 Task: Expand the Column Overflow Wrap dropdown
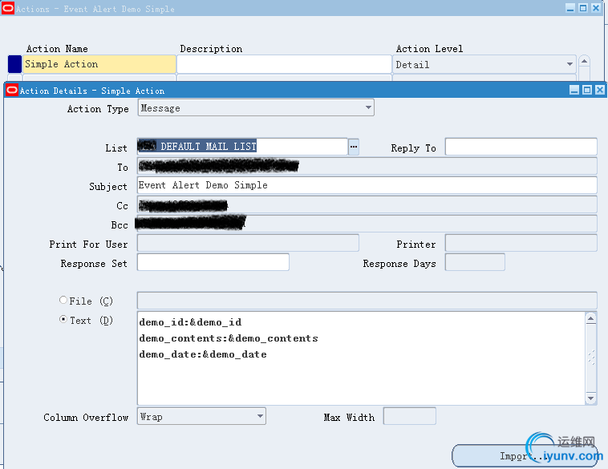260,416
